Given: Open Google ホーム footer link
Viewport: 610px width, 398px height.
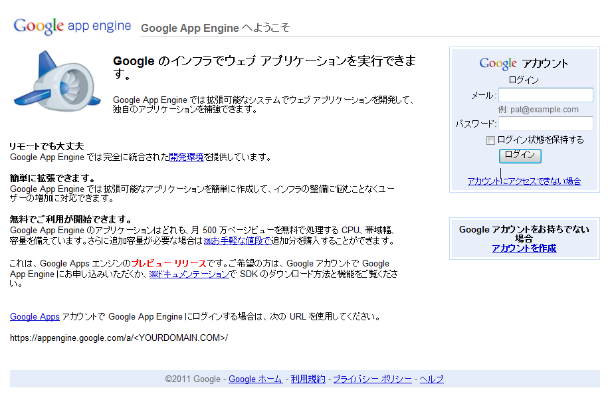Looking at the screenshot, I should 255,379.
